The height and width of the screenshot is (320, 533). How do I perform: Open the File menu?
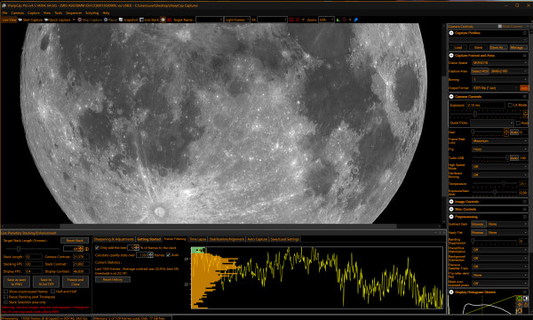pos(4,13)
